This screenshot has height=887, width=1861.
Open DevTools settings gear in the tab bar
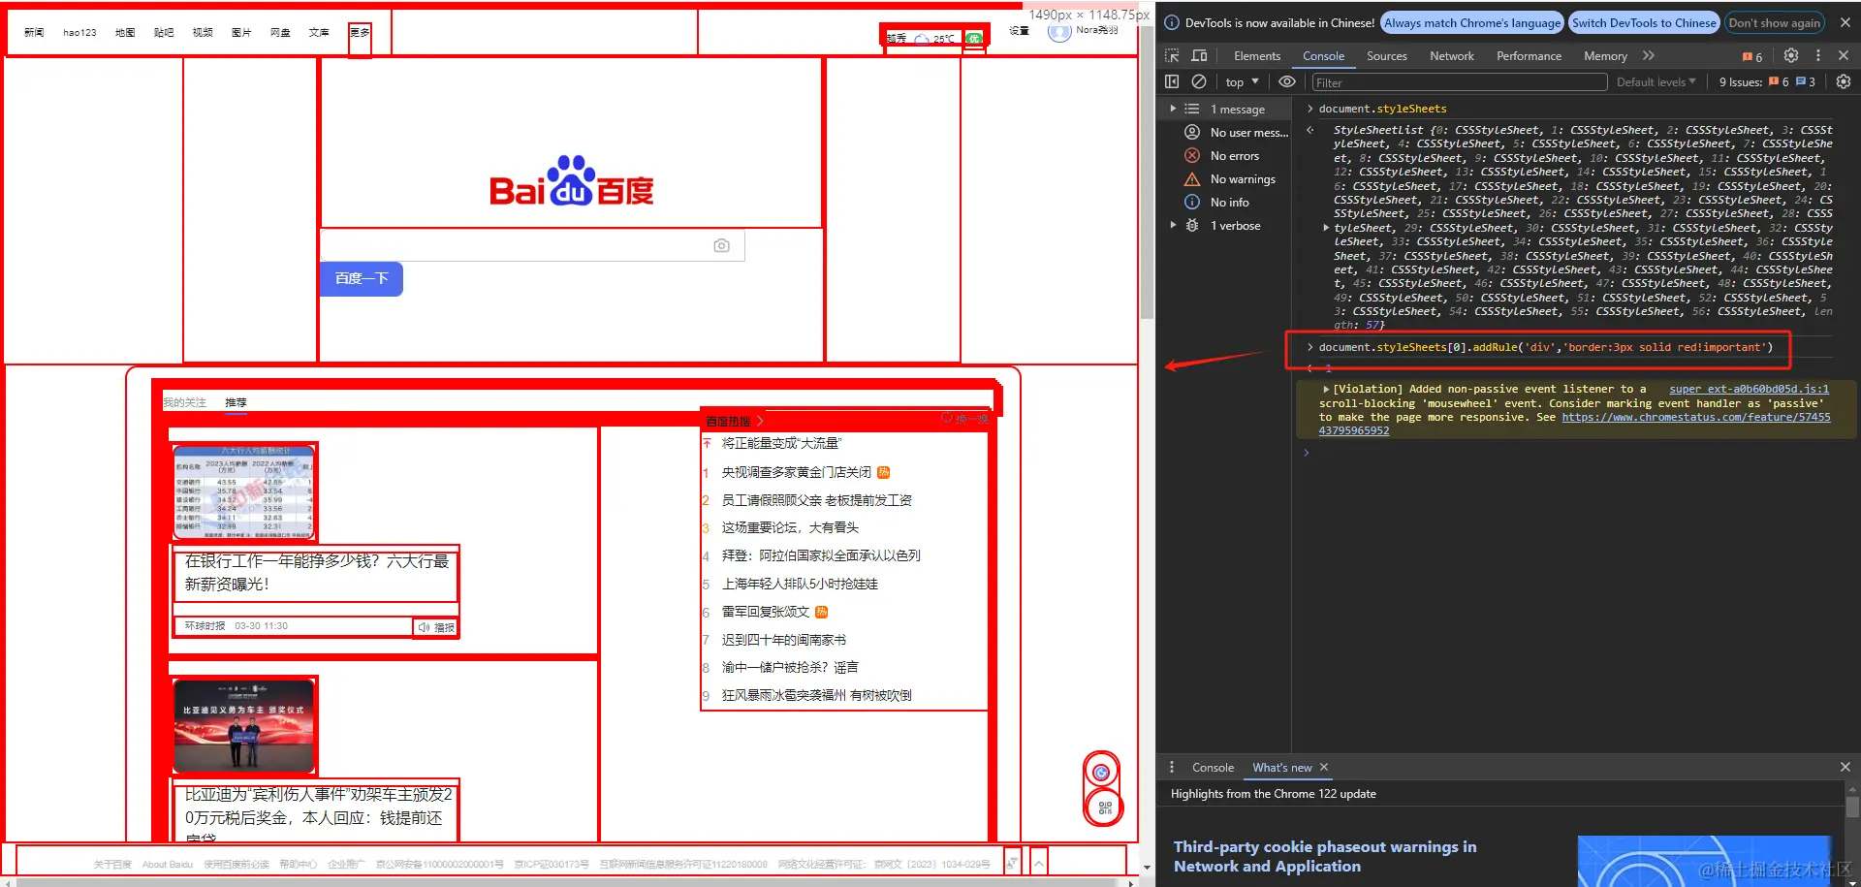pos(1791,55)
